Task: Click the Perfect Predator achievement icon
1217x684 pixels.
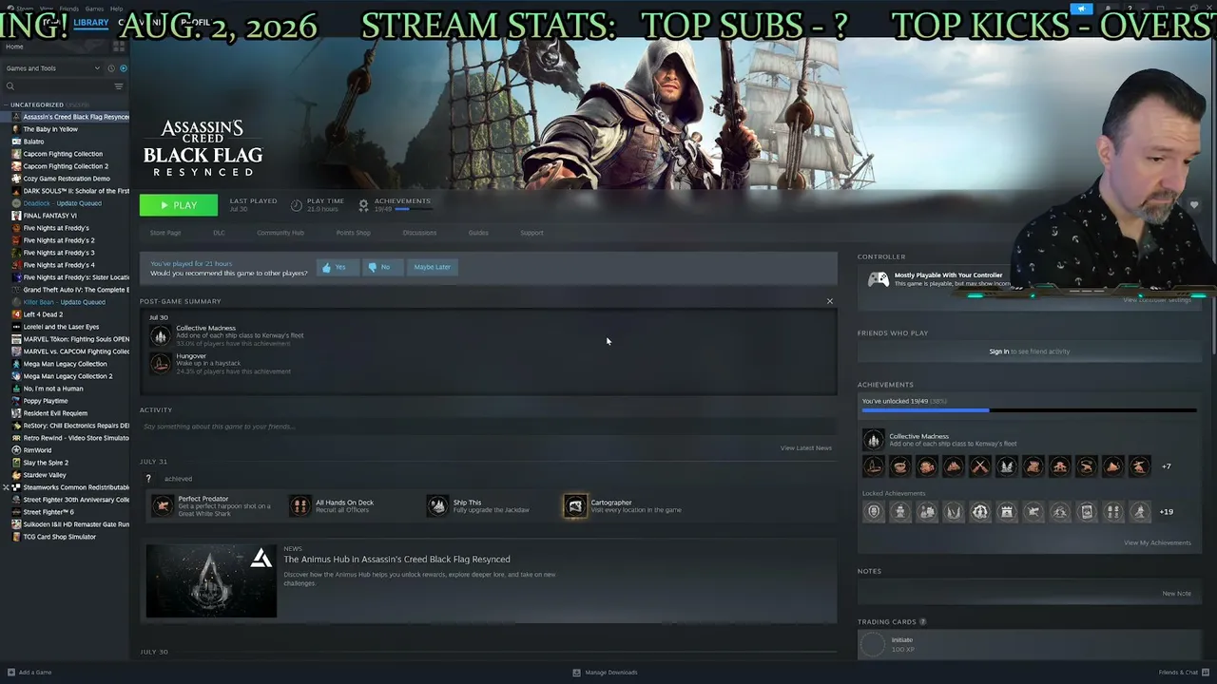Action: click(x=163, y=505)
